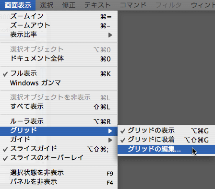
Task: Open the 選択 menu in menu bar
Action: 47,5
